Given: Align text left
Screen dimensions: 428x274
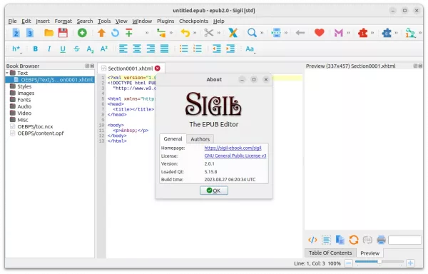Looking at the screenshot, I should coord(123,49).
